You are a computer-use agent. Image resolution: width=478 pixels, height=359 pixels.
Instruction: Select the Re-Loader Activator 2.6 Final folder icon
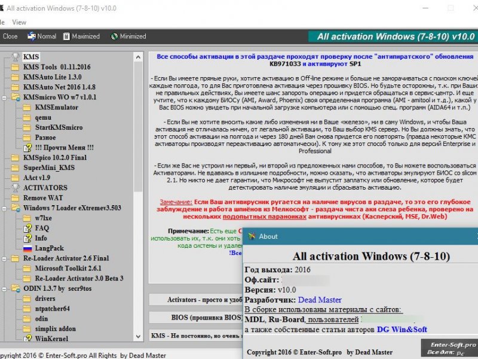coord(16,258)
